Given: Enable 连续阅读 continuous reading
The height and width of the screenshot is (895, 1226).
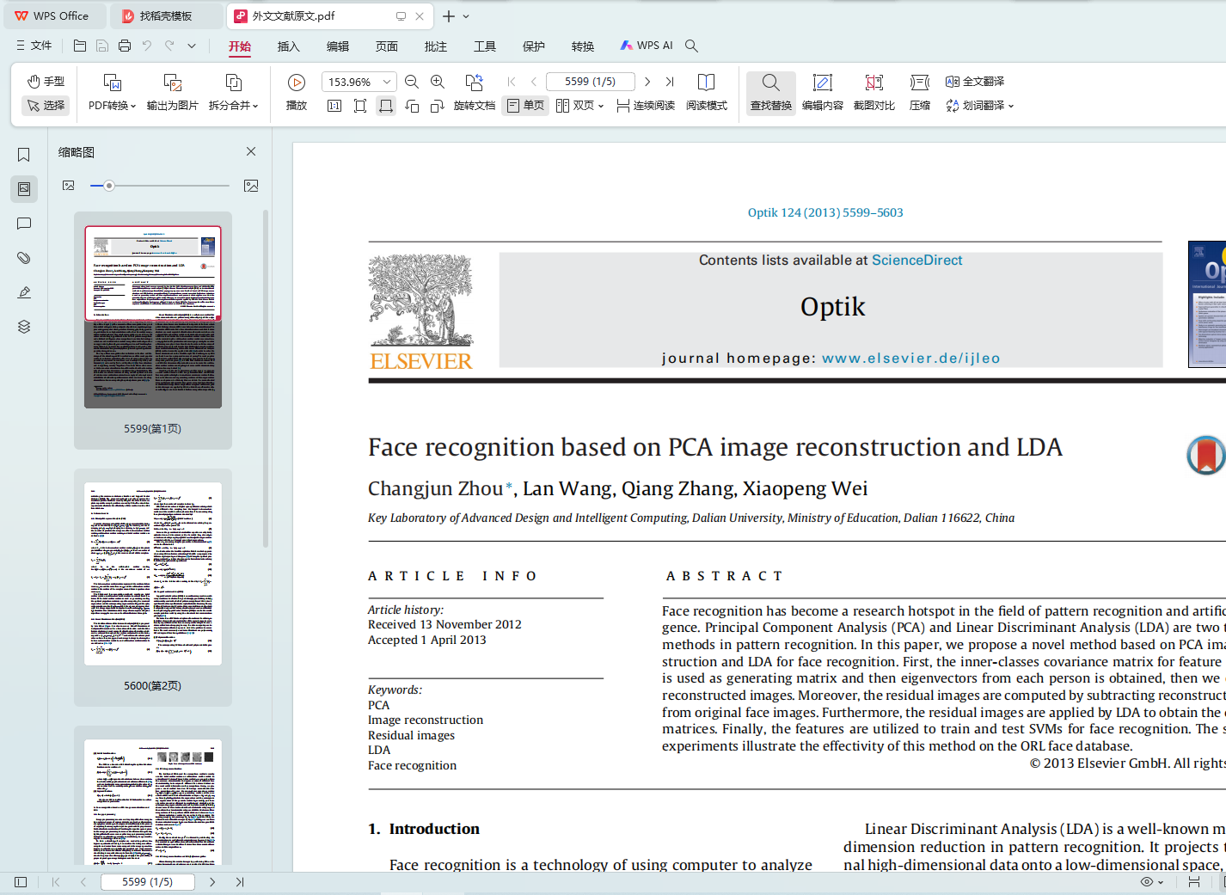Looking at the screenshot, I should click(646, 106).
